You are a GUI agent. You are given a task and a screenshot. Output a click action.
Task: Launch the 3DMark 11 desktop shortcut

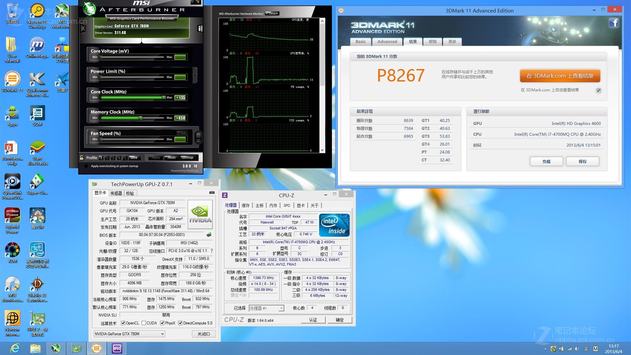12,82
